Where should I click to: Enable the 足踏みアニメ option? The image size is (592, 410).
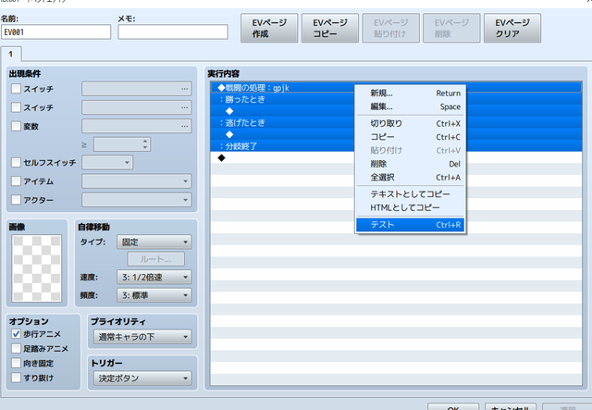pos(16,348)
